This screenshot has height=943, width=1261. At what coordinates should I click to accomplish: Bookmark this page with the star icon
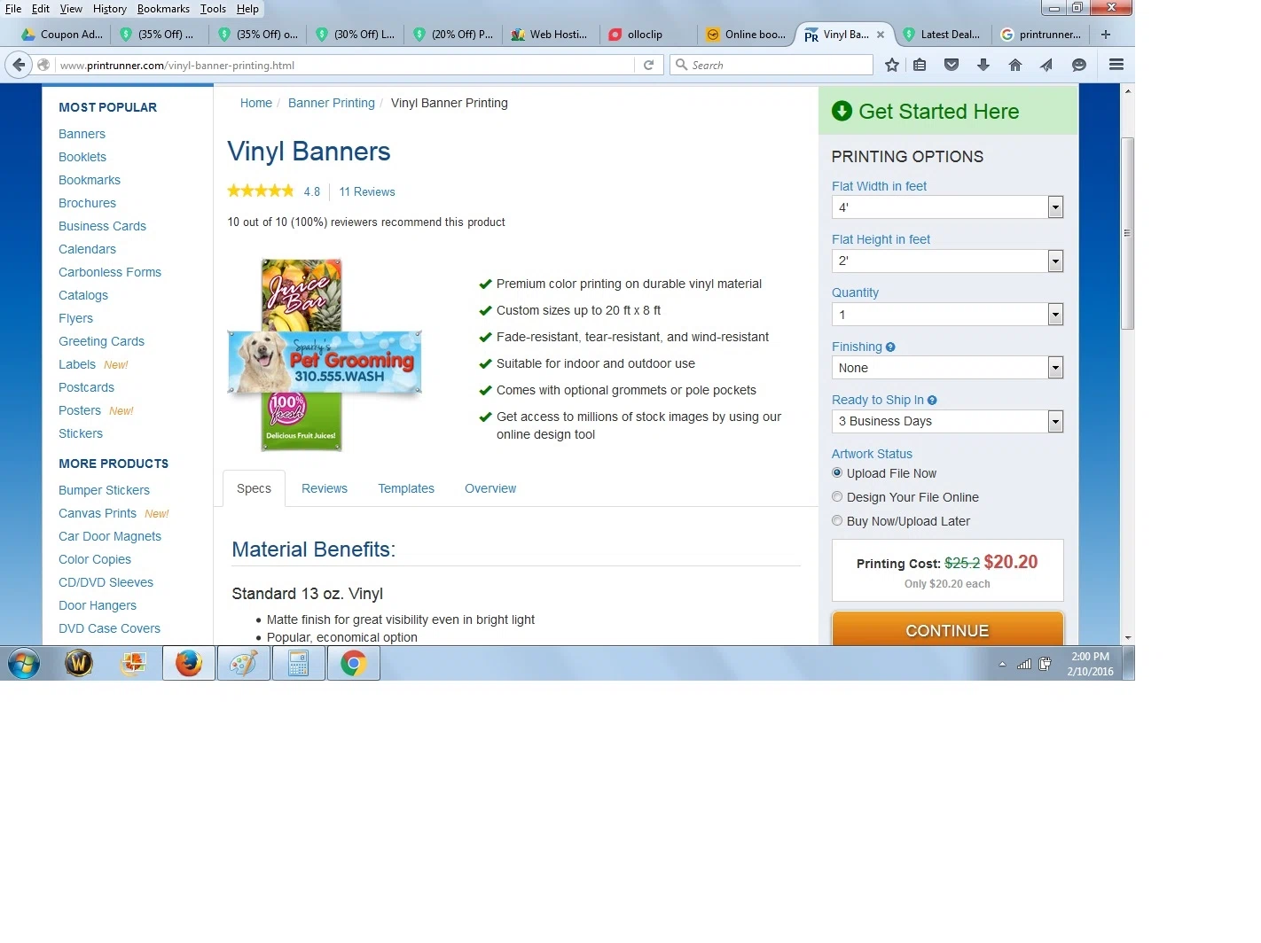892,65
